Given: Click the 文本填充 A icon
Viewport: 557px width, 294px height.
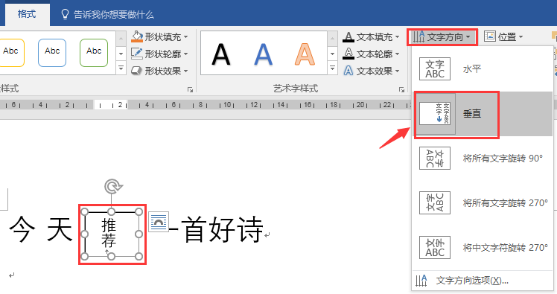Looking at the screenshot, I should tap(348, 36).
